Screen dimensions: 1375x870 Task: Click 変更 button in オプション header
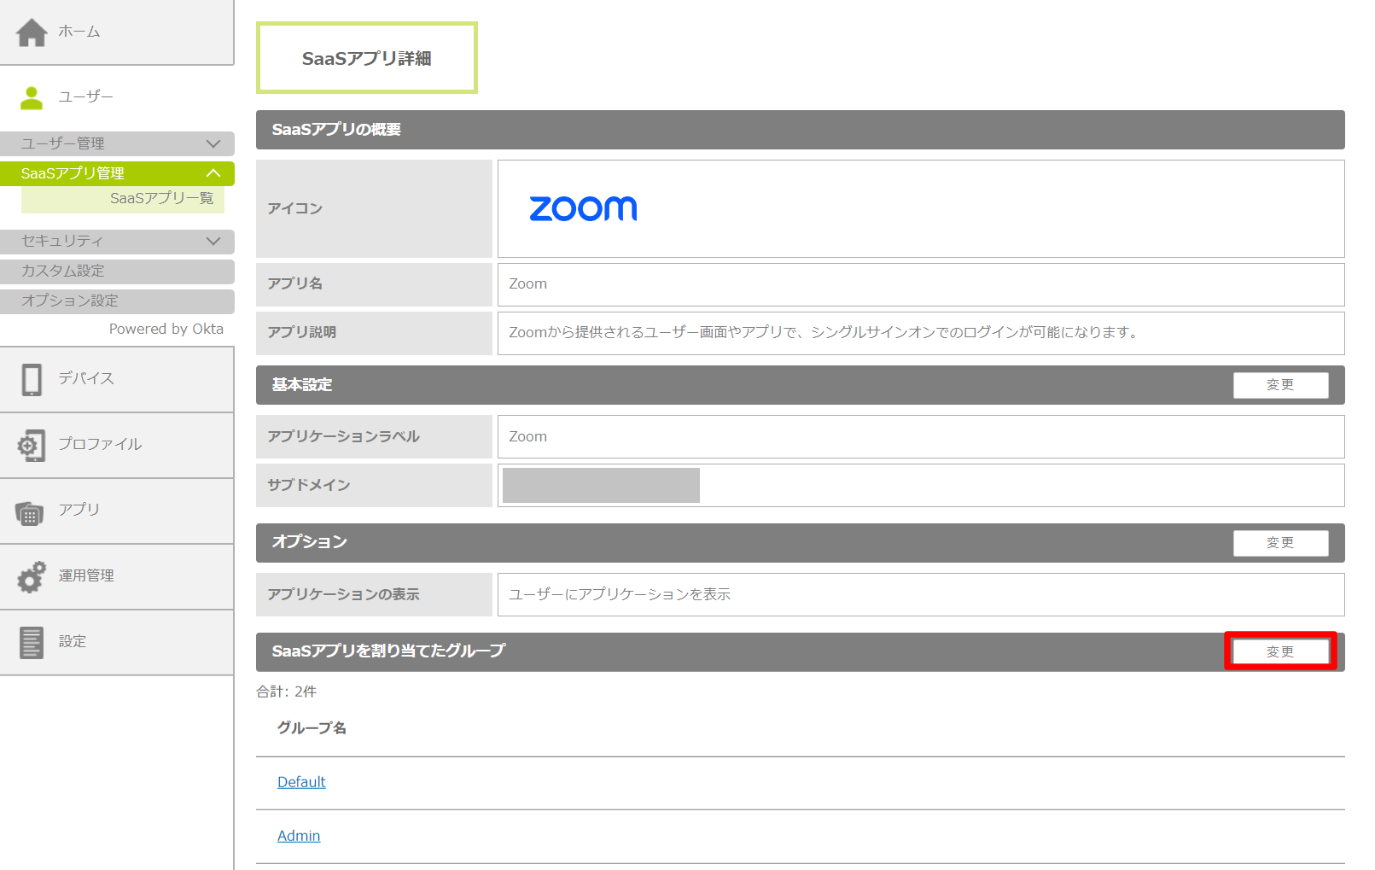pyautogui.click(x=1280, y=543)
